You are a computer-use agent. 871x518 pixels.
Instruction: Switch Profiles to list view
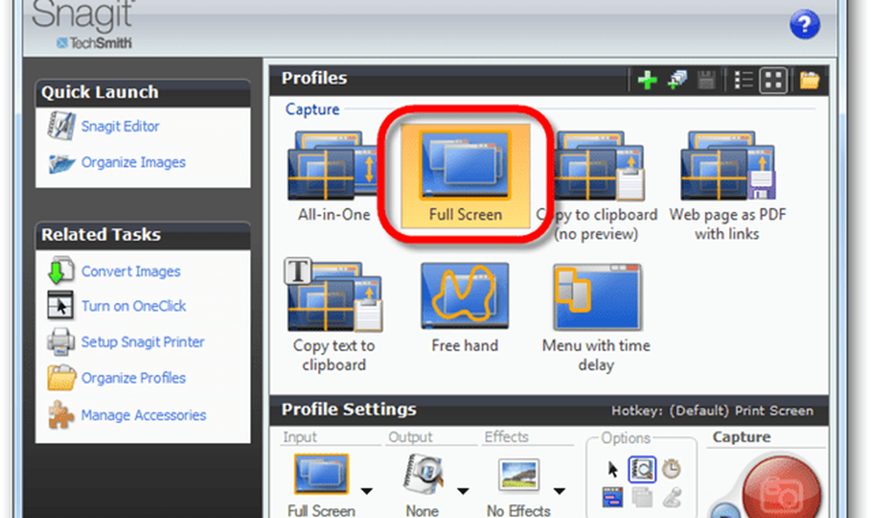point(743,80)
